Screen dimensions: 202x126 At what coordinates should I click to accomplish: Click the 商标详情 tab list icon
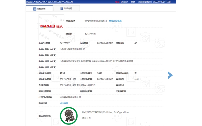point(35,9)
